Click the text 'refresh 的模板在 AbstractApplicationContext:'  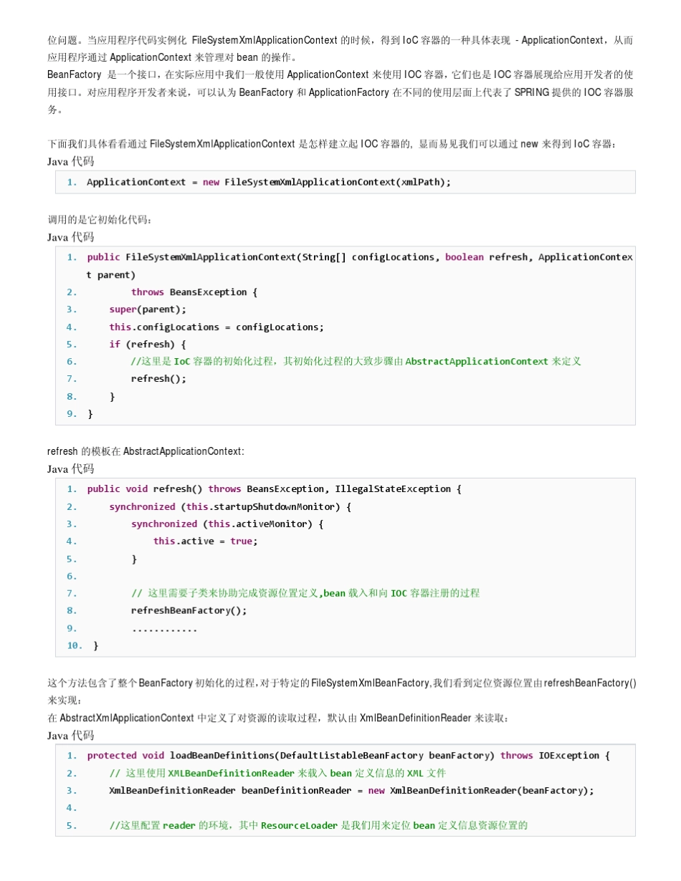click(146, 451)
